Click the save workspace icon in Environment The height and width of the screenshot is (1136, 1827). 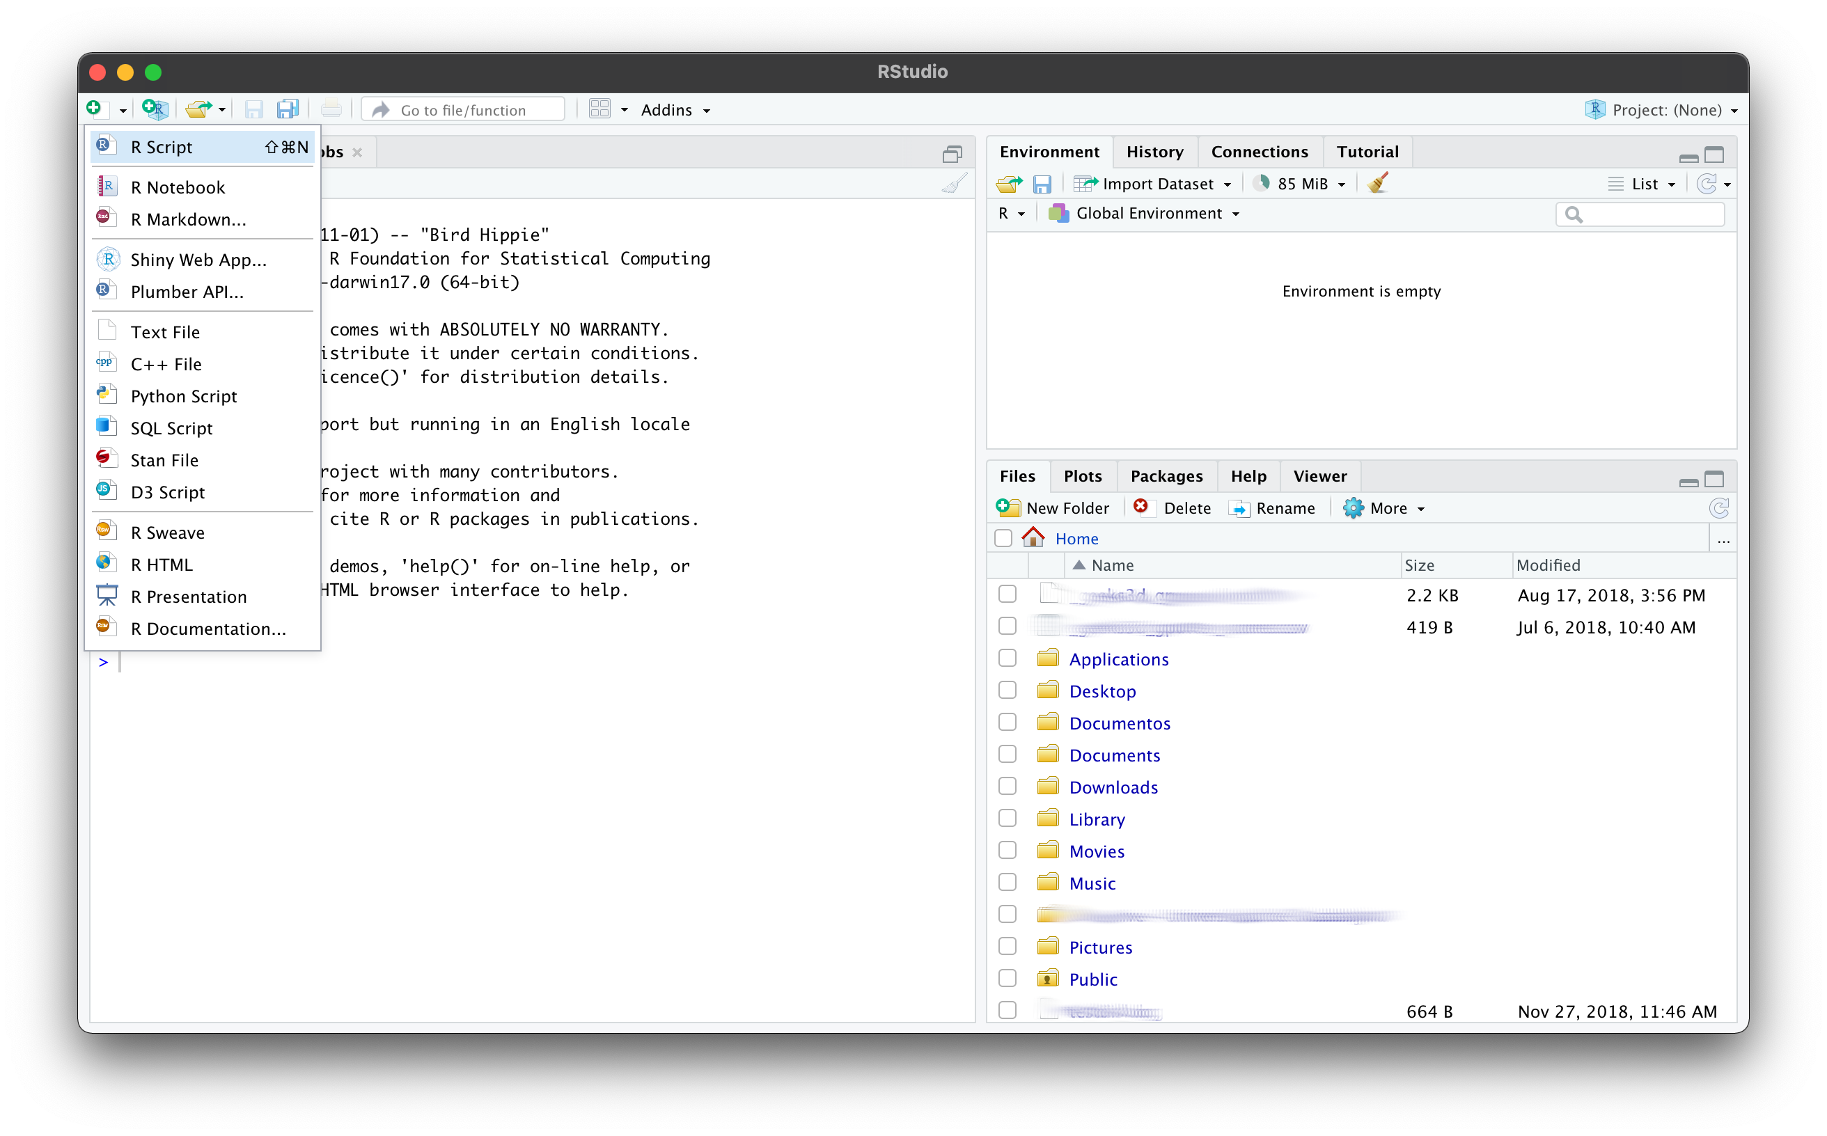coord(1042,184)
